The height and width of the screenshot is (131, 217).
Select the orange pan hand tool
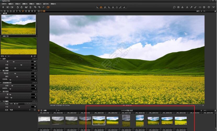click(x=101, y=7)
